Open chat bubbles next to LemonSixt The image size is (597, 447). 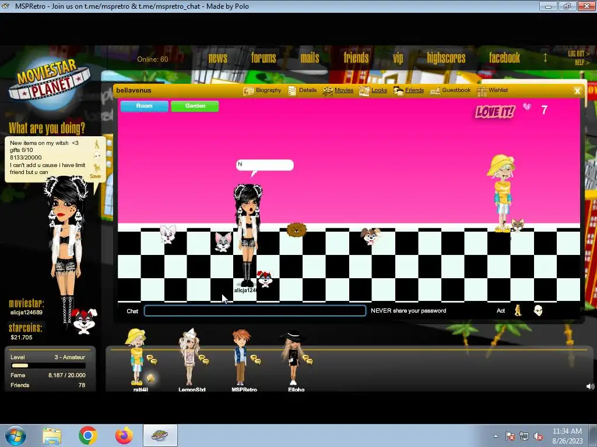203,359
